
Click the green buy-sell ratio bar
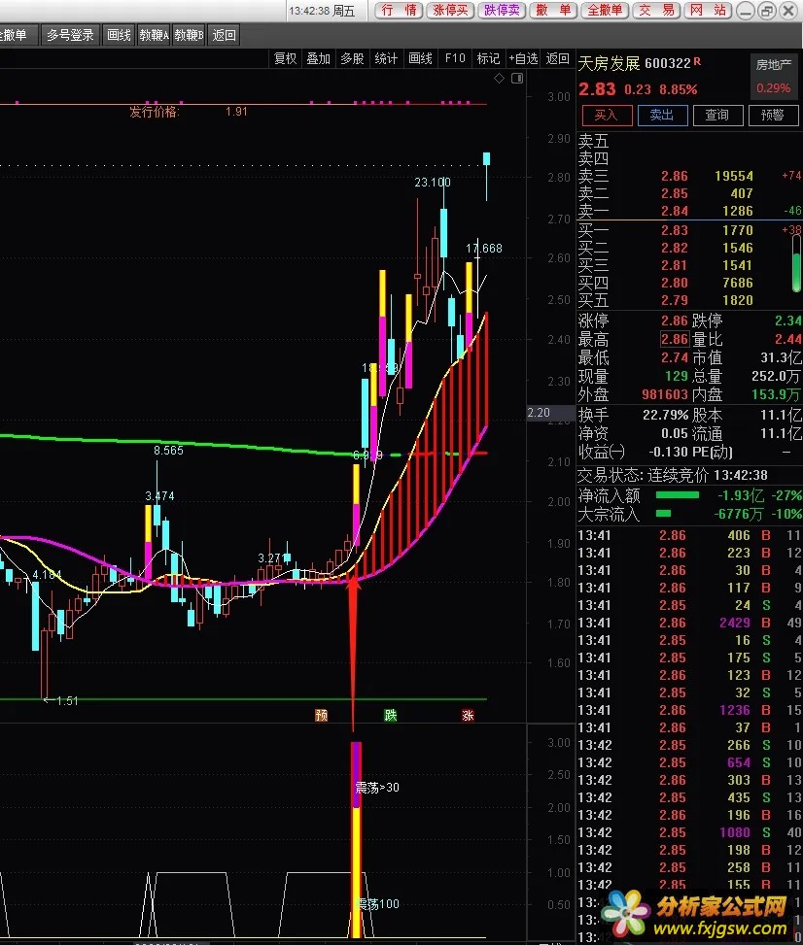[x=796, y=263]
